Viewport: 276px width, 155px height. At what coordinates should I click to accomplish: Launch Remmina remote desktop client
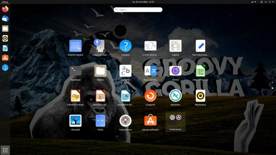click(x=176, y=97)
